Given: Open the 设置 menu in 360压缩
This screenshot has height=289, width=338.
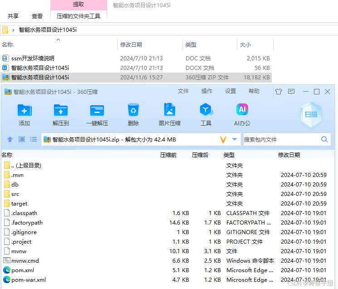Looking at the screenshot, I should [230, 91].
